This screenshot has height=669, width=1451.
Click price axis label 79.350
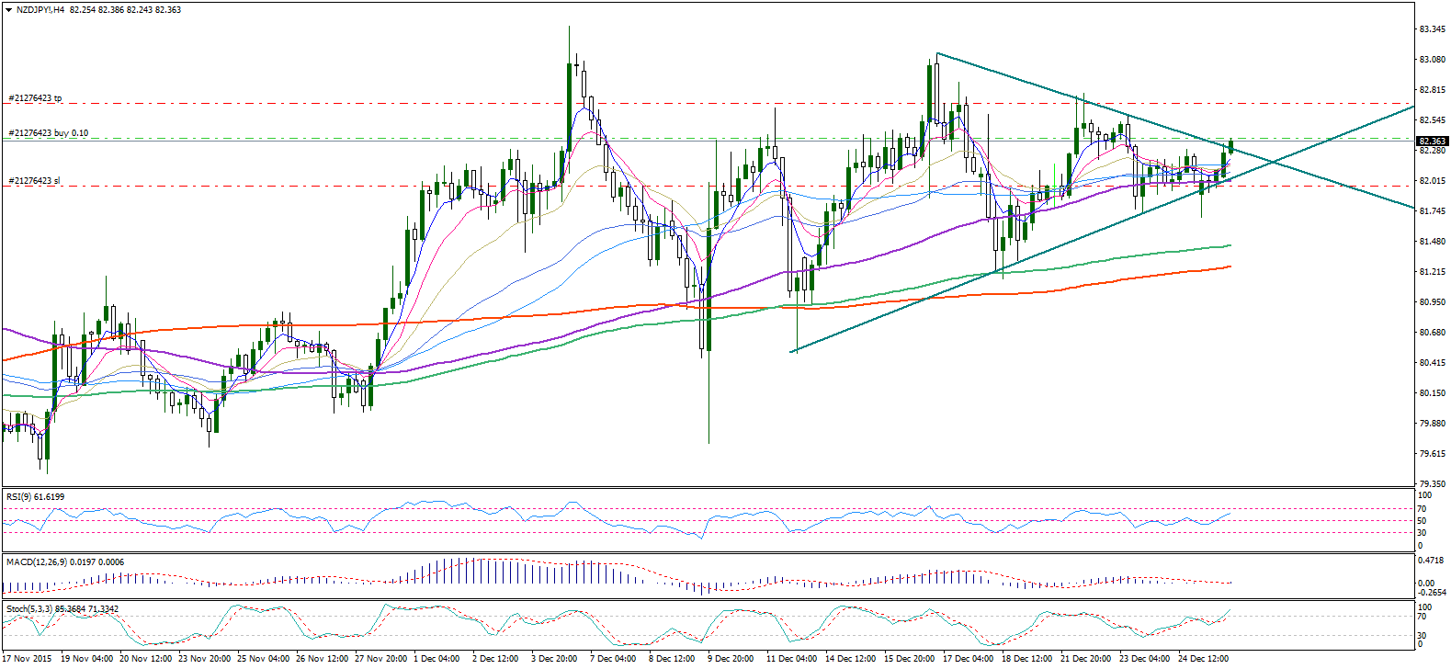point(1431,484)
